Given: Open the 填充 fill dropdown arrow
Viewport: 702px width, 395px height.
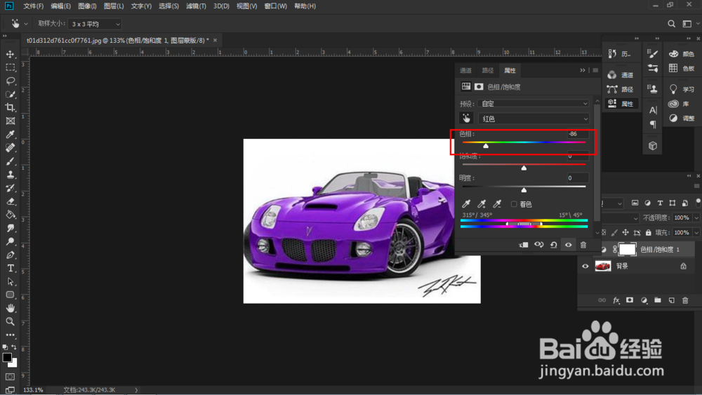Looking at the screenshot, I should pyautogui.click(x=696, y=233).
